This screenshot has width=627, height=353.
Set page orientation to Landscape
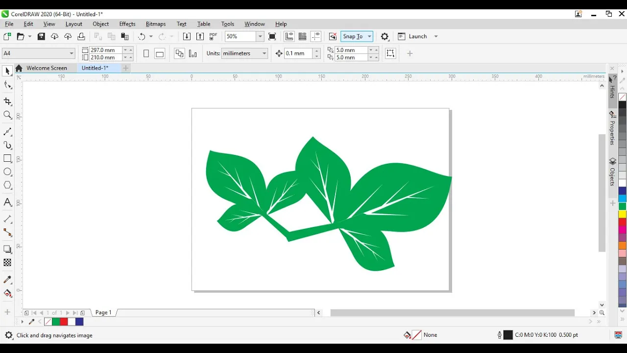160,53
